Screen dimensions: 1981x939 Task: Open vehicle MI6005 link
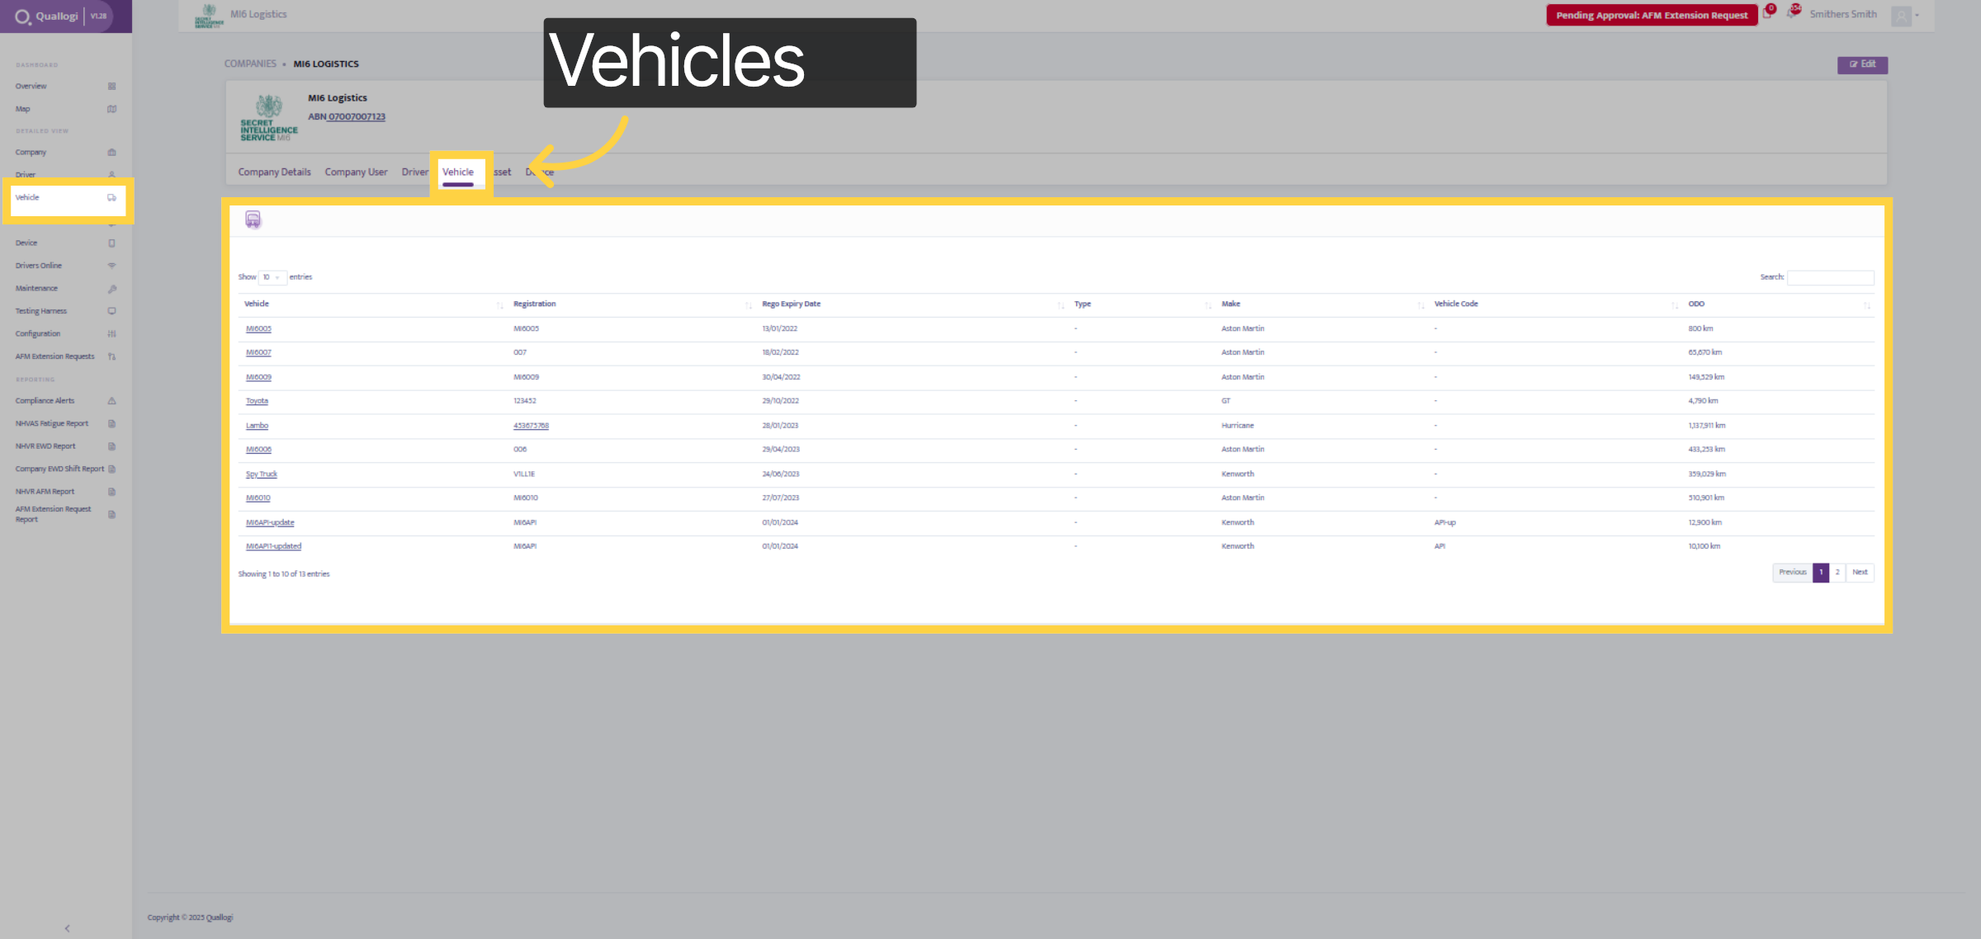258,329
